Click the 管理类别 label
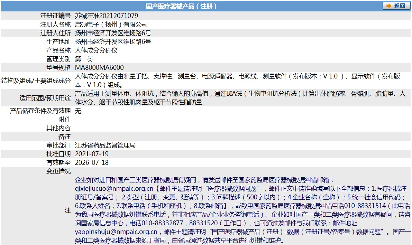The height and width of the screenshot is (245, 412). [58, 59]
